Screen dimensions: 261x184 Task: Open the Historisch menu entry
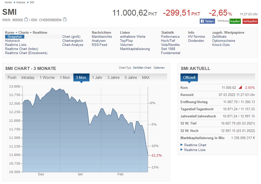[x=13, y=41]
